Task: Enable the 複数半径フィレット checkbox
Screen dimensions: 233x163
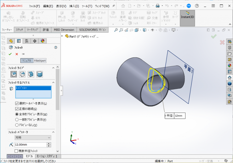Action: click(x=16, y=151)
